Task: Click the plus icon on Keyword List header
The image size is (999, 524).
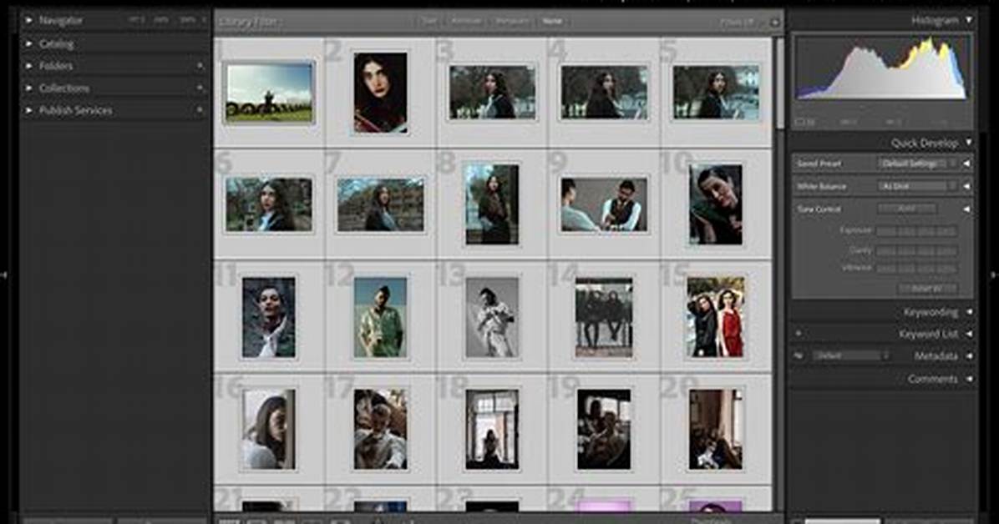Action: [x=799, y=333]
